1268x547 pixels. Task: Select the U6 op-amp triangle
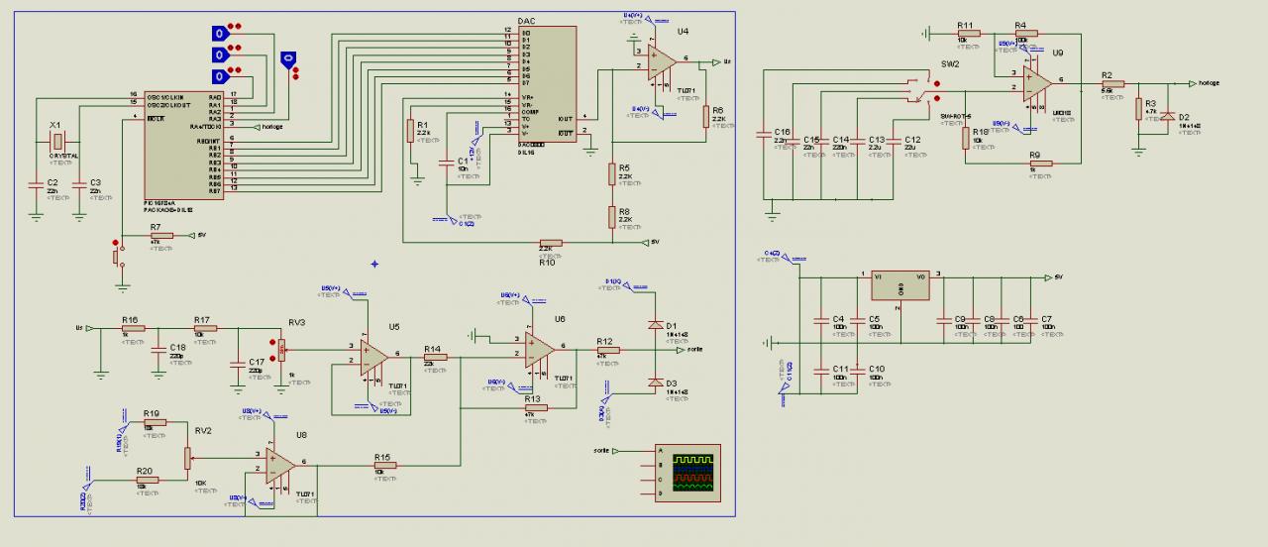[541, 348]
